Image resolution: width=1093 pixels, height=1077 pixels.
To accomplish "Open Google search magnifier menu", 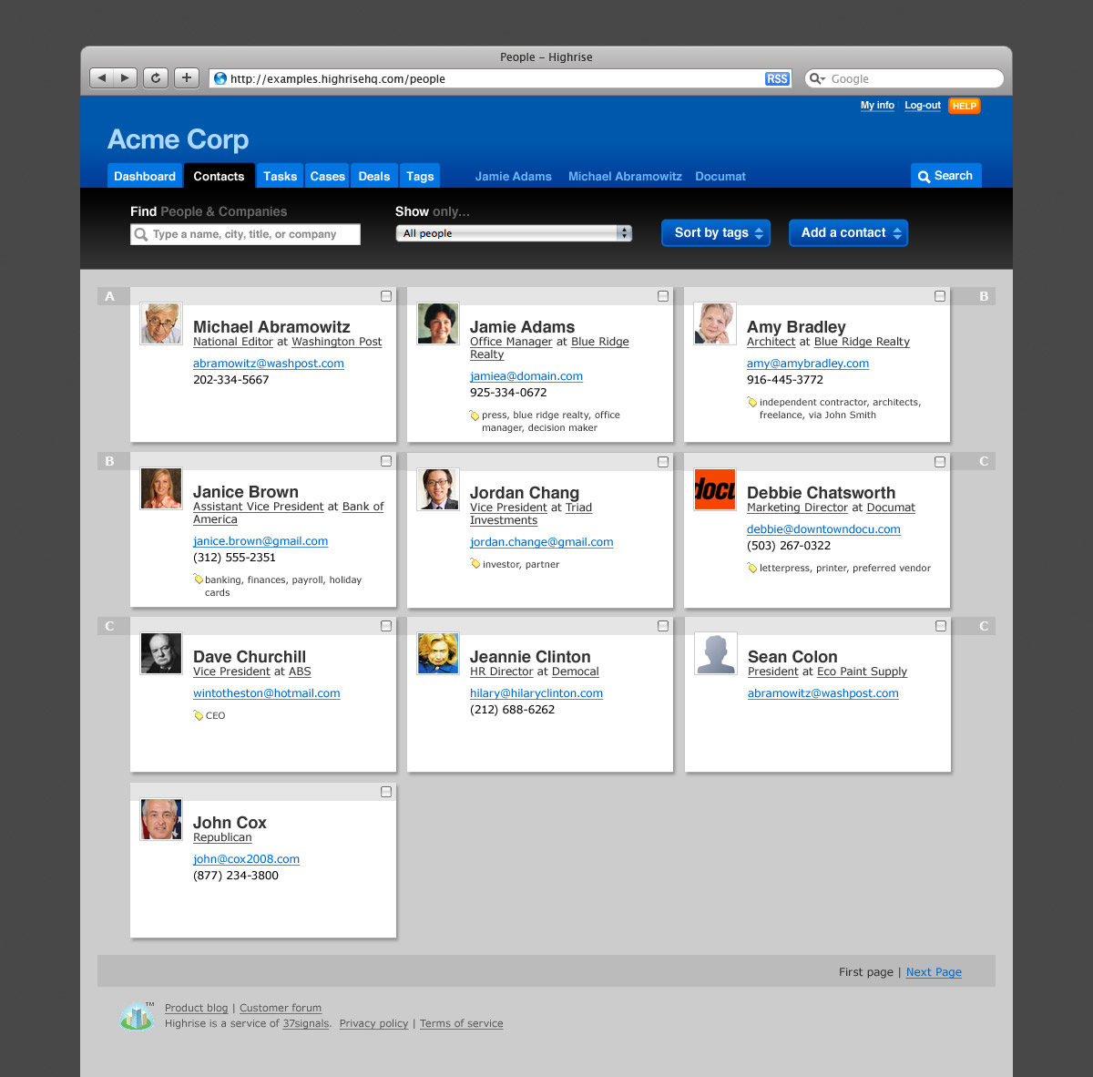I will (x=817, y=79).
